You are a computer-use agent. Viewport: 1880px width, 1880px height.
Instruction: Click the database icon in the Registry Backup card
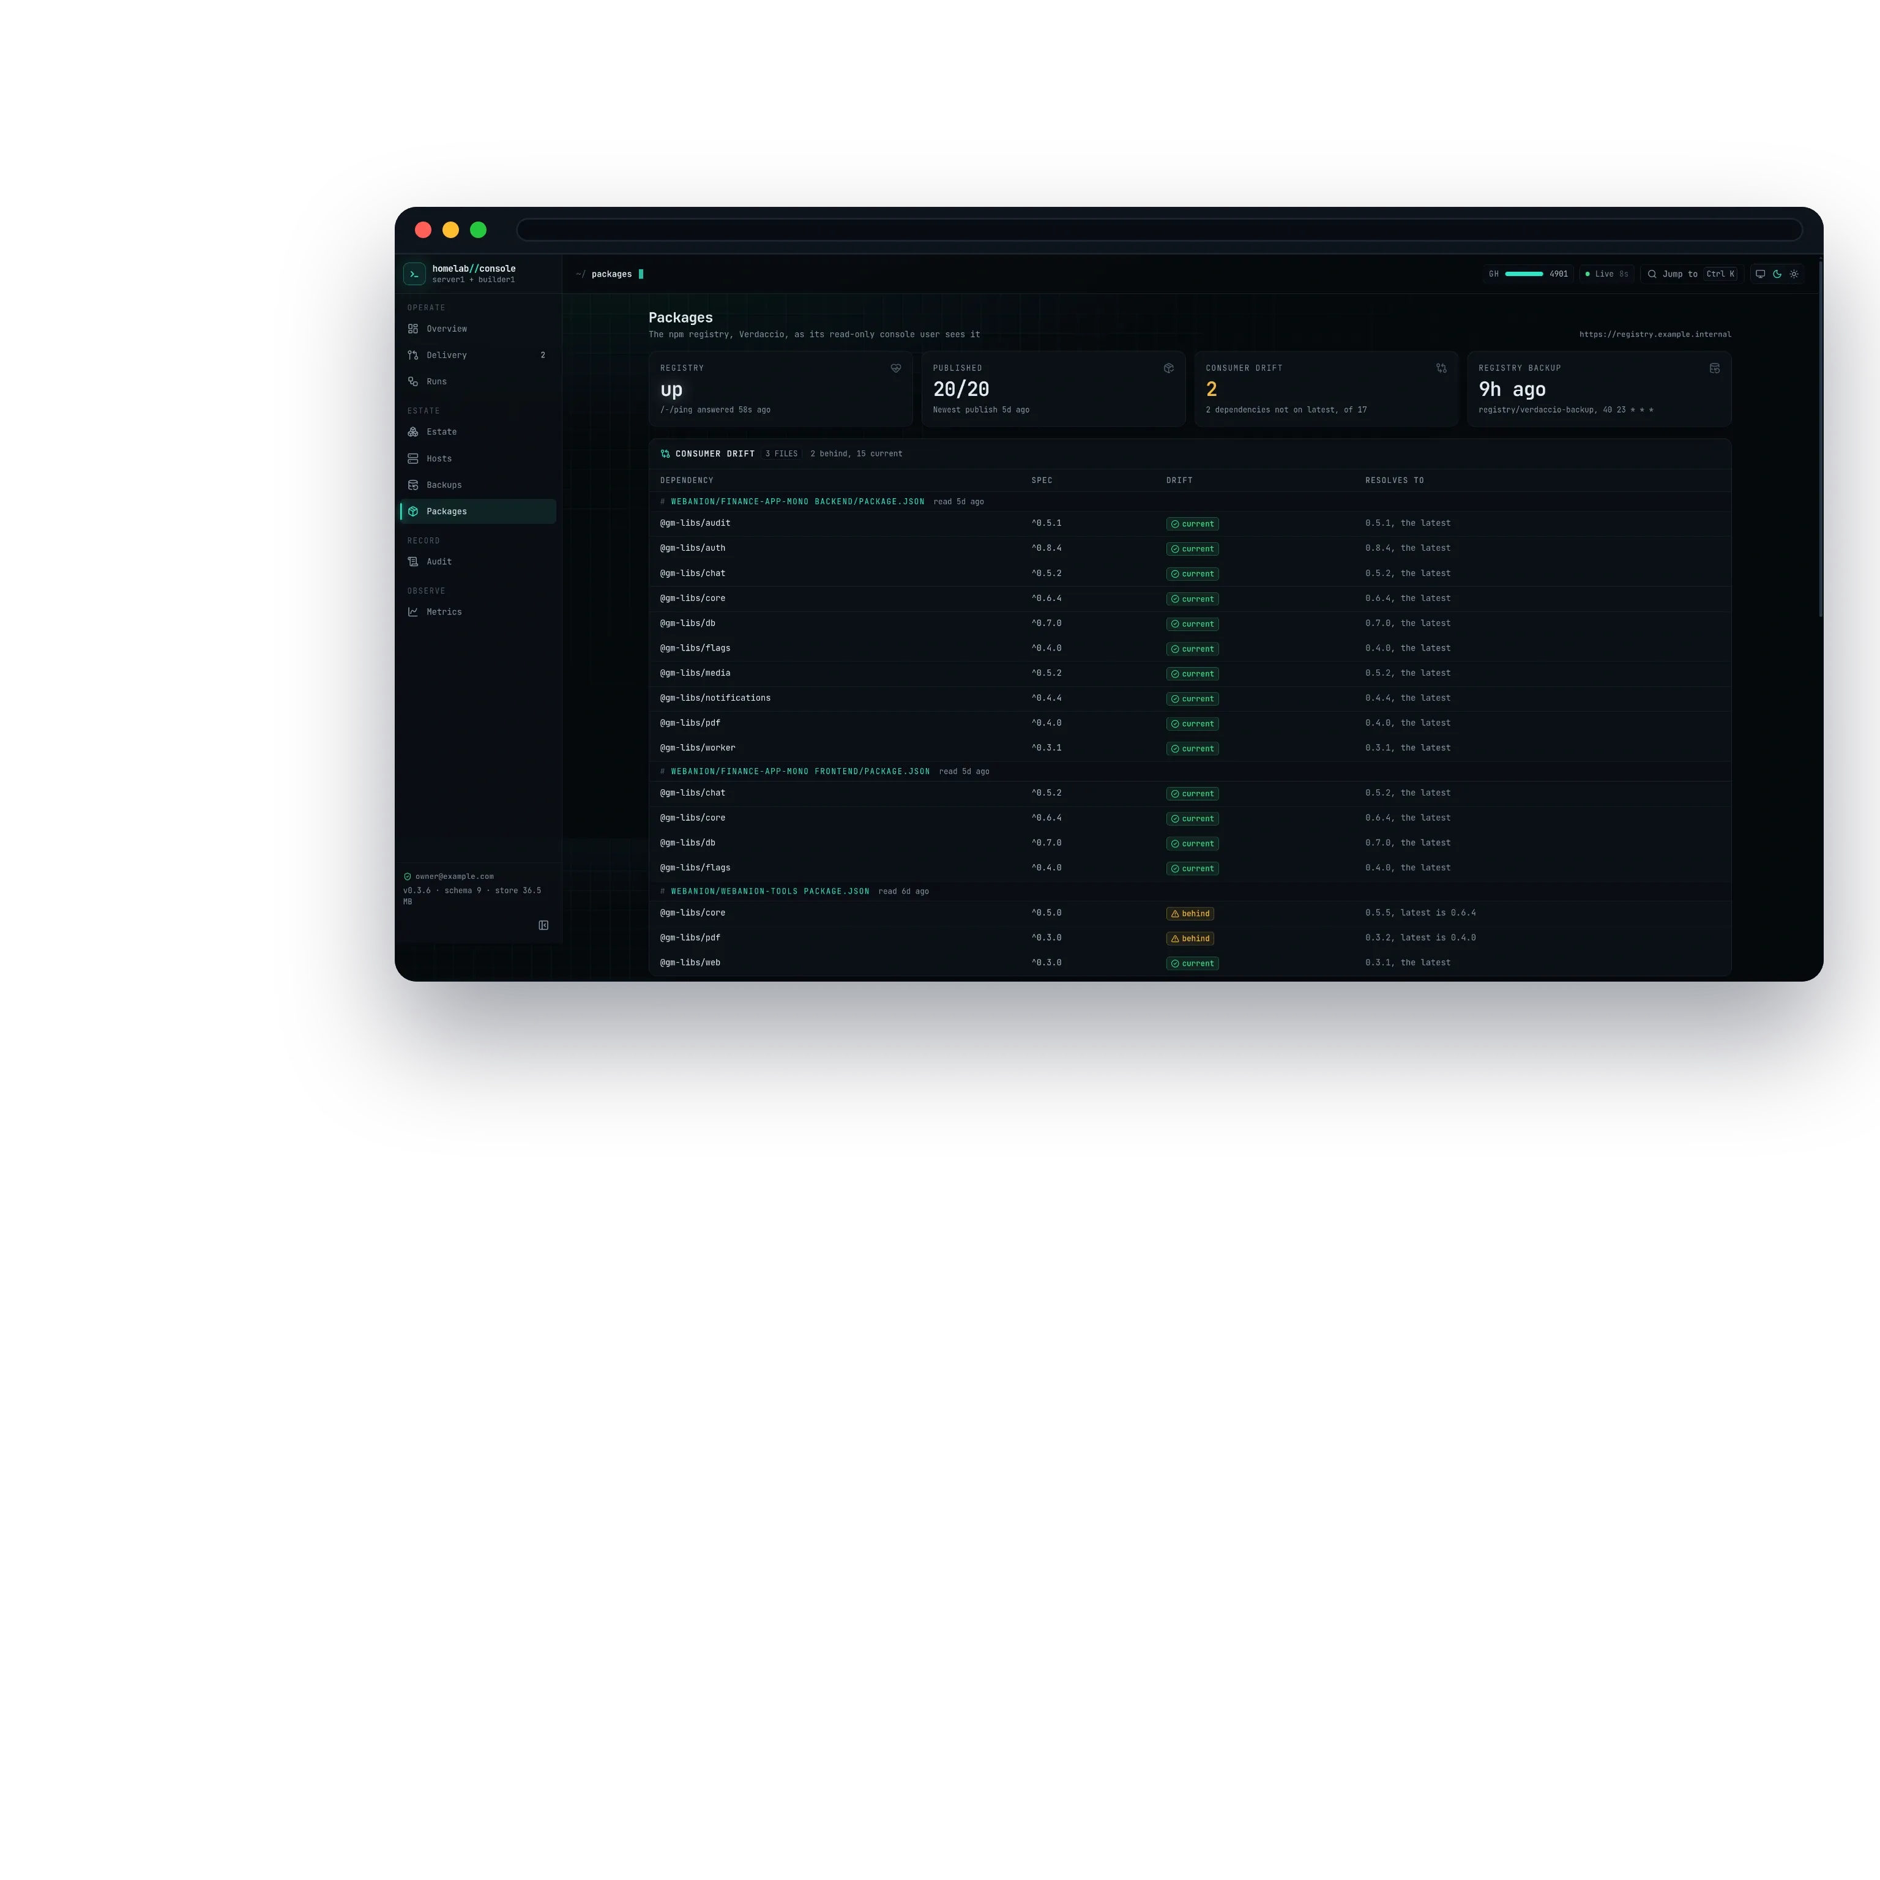click(1715, 368)
